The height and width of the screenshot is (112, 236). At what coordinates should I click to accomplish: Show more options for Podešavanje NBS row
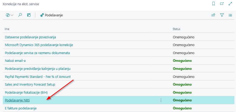coord(161,100)
